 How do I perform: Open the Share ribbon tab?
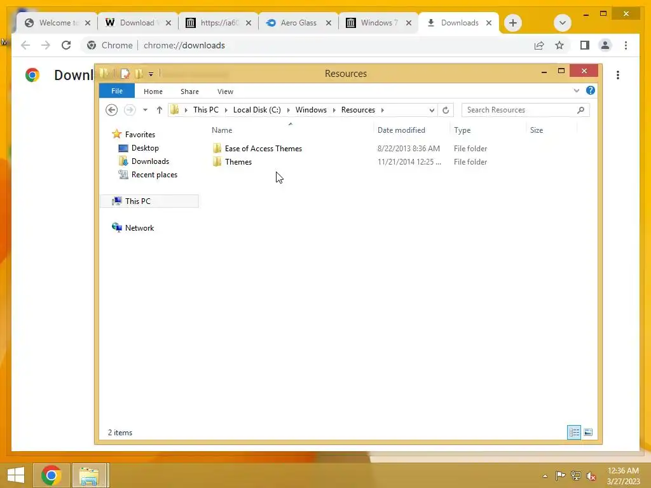click(x=189, y=91)
